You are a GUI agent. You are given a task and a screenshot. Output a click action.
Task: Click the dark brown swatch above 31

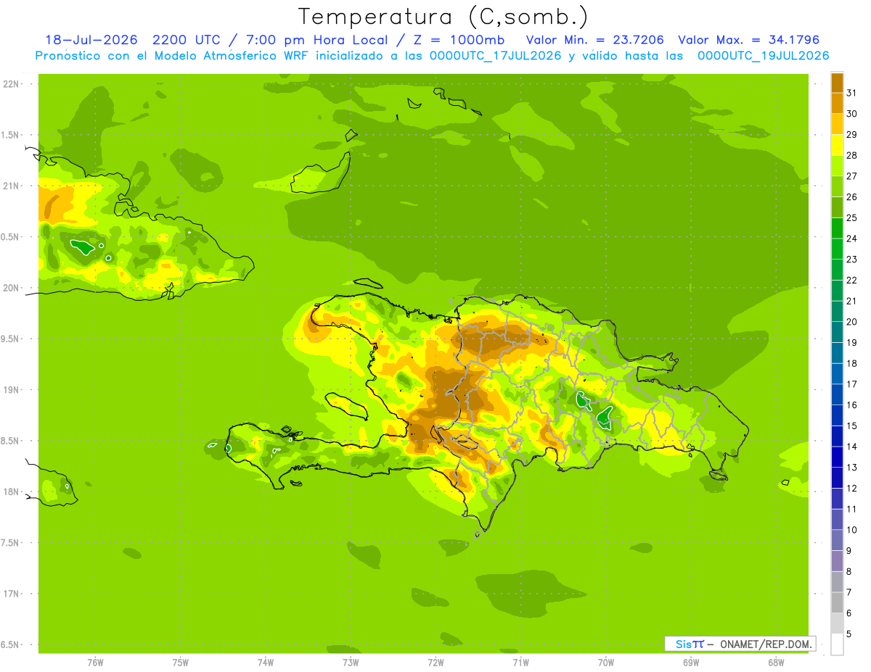(837, 82)
